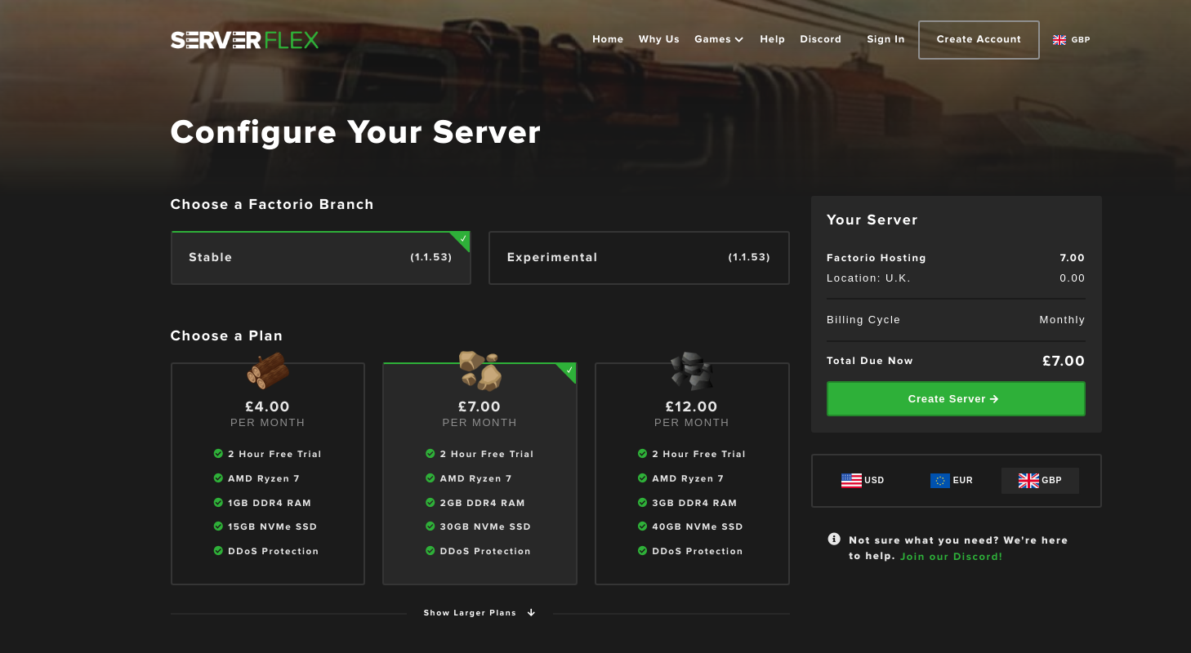The height and width of the screenshot is (653, 1191).
Task: Switch currency to GBP
Action: click(1040, 480)
